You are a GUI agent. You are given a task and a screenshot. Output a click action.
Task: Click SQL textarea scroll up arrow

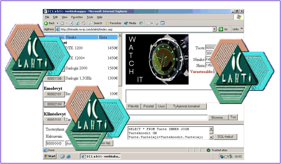point(211,129)
